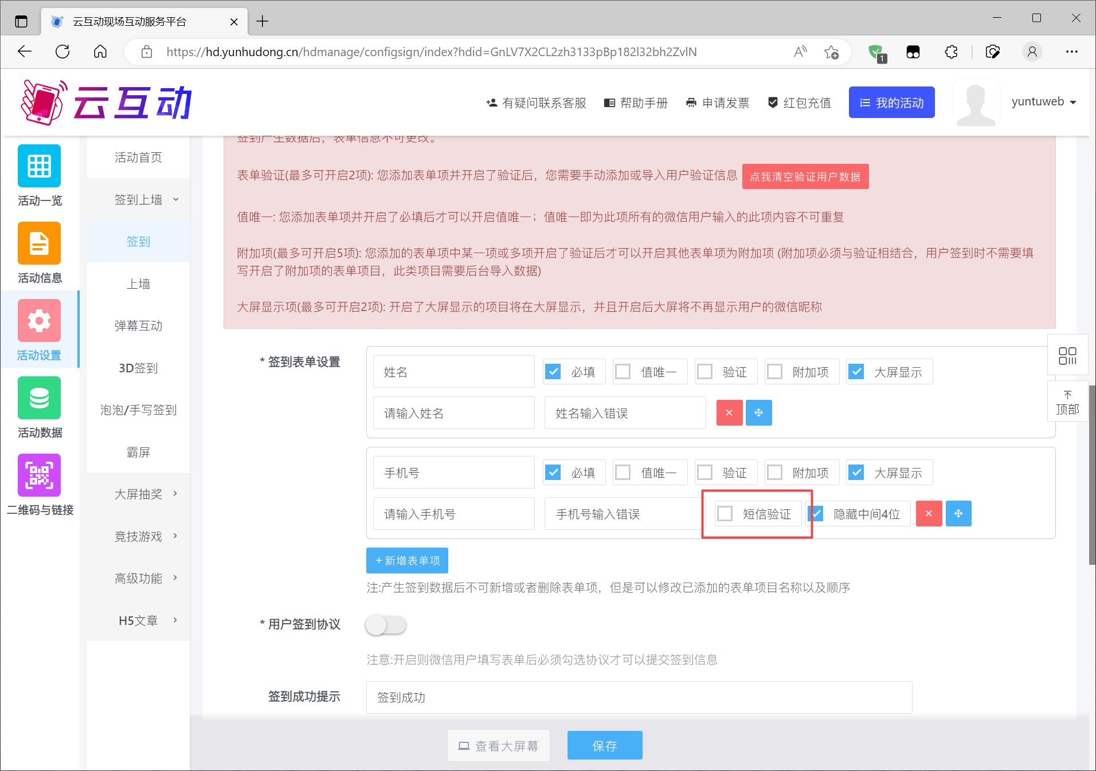Open the 活动一览 grid icon
The image size is (1096, 771).
pyautogui.click(x=39, y=166)
